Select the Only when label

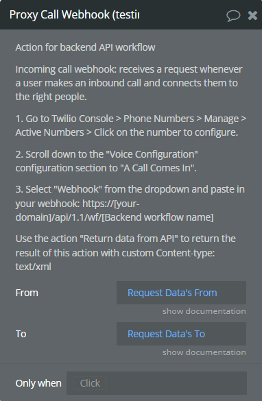point(38,383)
